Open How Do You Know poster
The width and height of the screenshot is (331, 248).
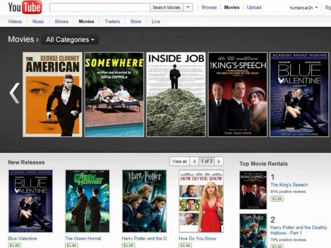201,201
